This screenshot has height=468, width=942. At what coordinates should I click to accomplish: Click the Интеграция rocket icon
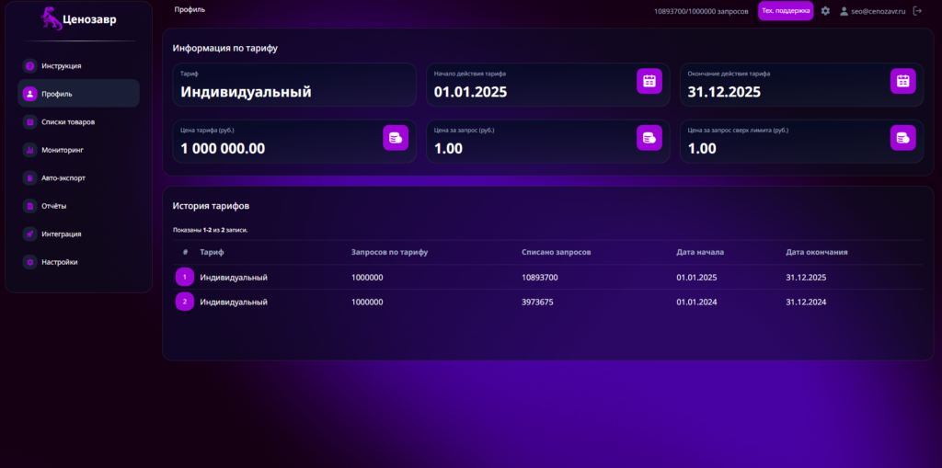tap(29, 234)
